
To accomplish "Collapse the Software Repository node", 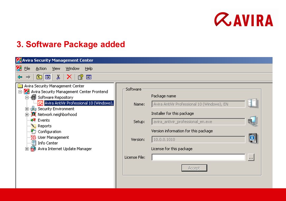I will point(27,97).
